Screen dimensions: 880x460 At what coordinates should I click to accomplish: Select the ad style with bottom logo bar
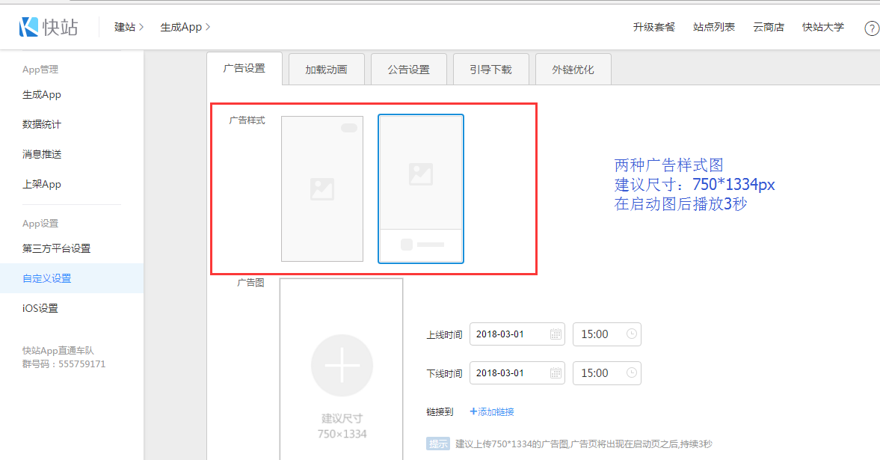tap(421, 188)
